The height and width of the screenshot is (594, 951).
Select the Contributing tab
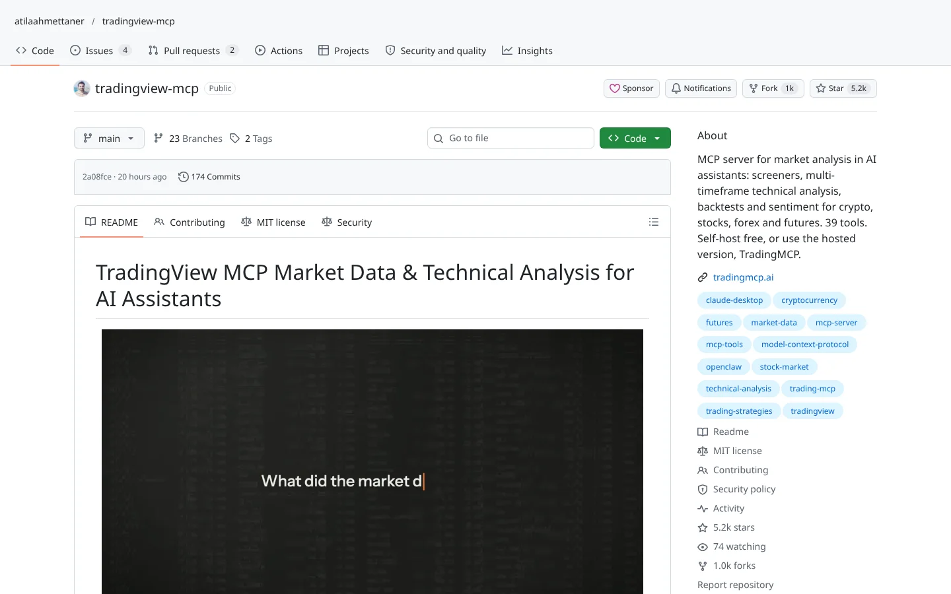click(190, 222)
